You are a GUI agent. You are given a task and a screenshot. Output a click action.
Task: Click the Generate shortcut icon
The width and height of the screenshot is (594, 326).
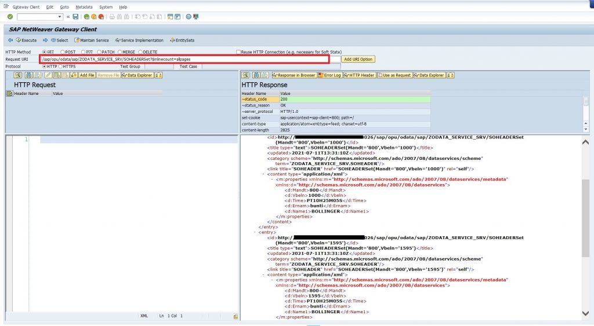point(178,17)
